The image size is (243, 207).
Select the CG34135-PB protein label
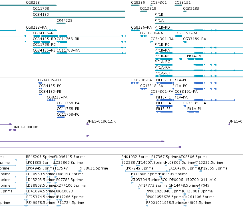coord(50,92)
